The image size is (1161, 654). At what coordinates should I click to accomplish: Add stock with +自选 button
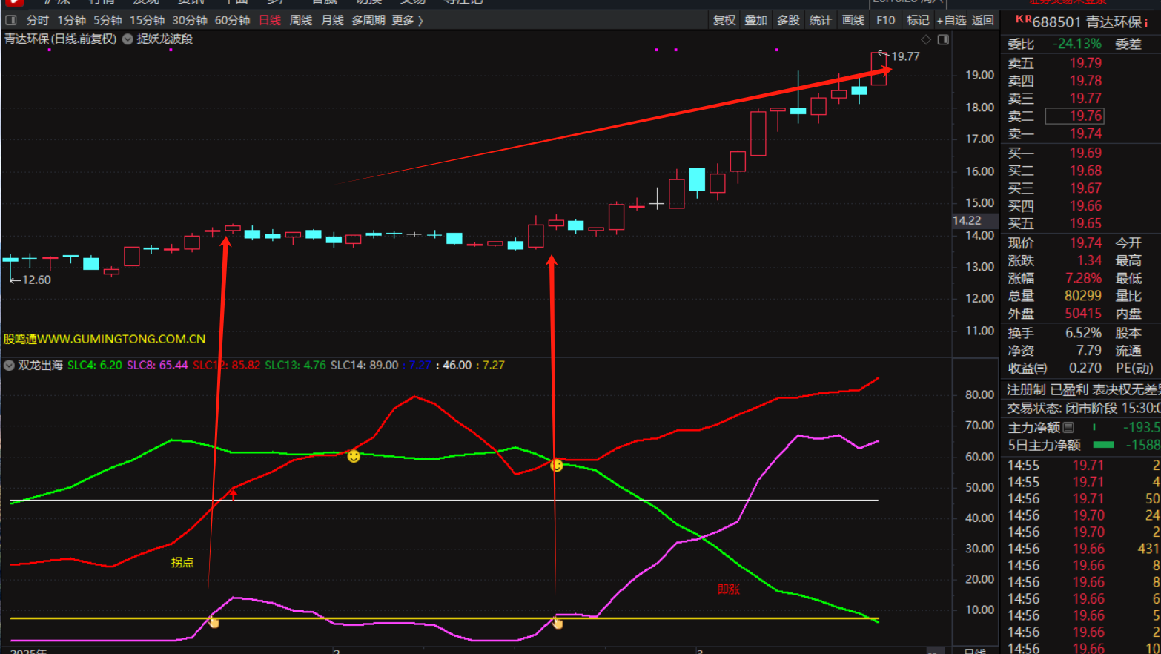(x=952, y=20)
